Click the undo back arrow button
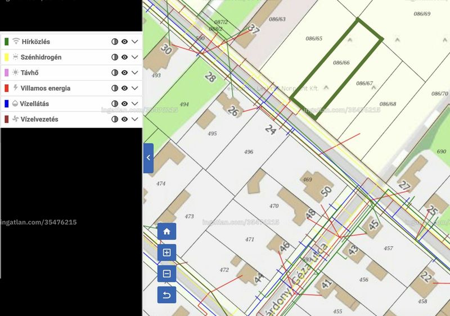Image resolution: width=450 pixels, height=316 pixels. [x=166, y=295]
